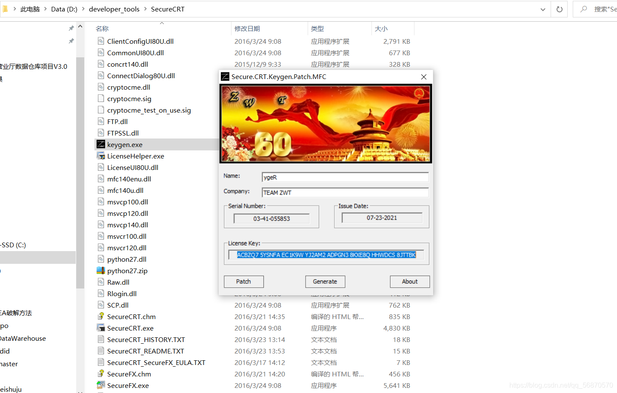Image resolution: width=617 pixels, height=393 pixels.
Task: Click the Generate button
Action: pyautogui.click(x=325, y=282)
